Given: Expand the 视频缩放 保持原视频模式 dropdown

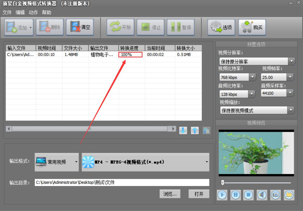Looking at the screenshot, I should [x=291, y=110].
